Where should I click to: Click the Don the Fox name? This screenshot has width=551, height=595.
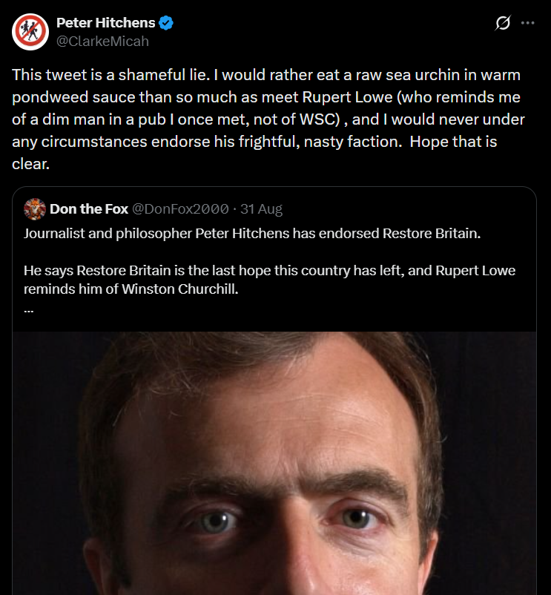click(89, 209)
